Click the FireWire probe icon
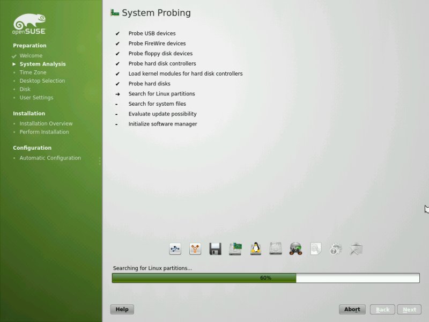The image size is (429, 322). click(x=195, y=249)
